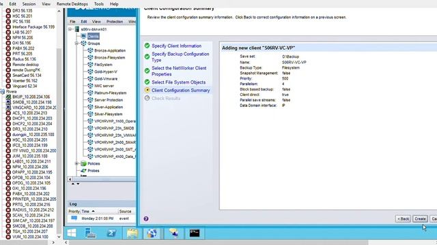Select the FileSystem group icon
Screen dimensions: 437x245
tap(90, 65)
